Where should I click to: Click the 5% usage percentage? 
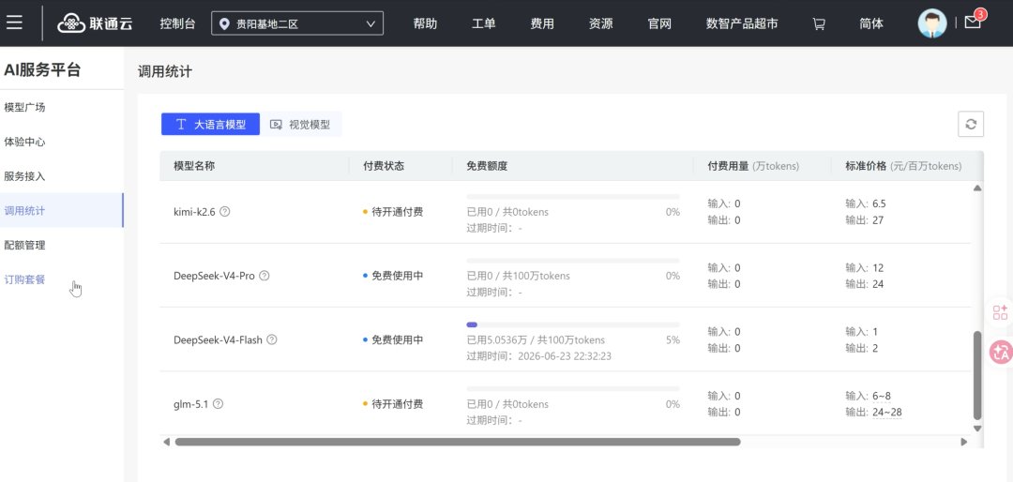pyautogui.click(x=673, y=339)
